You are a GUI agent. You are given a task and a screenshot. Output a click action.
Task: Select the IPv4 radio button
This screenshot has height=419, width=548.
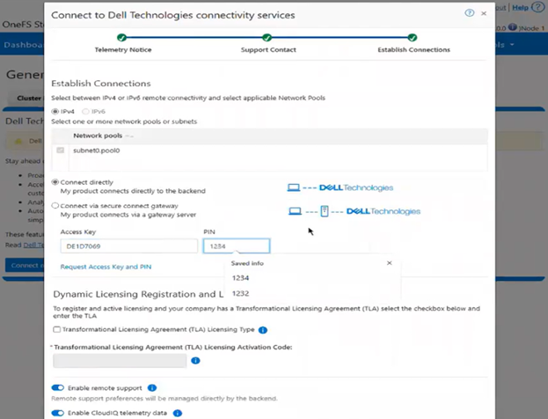pos(56,112)
